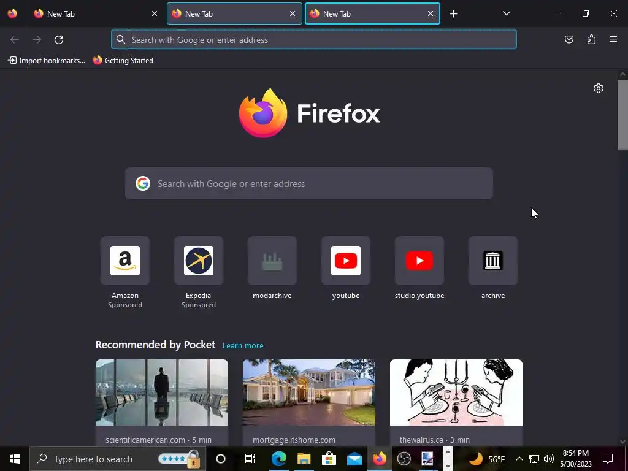Open the mortgage.itshome.com house thumbnail
Image resolution: width=628 pixels, height=471 pixels.
[309, 392]
